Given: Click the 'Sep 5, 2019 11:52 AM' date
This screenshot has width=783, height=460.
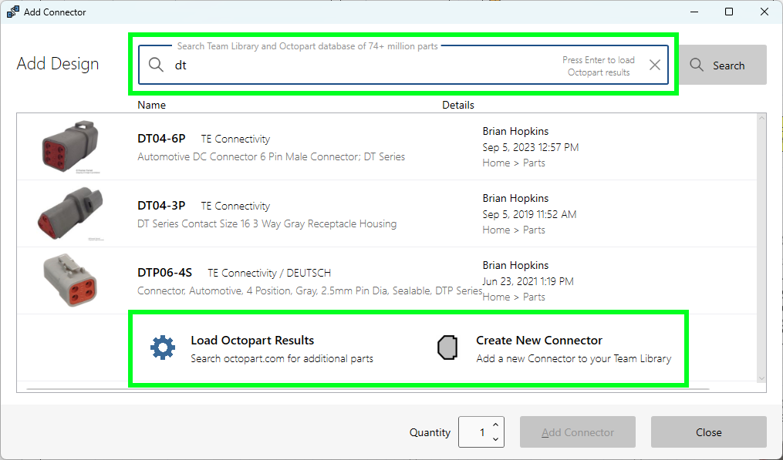Looking at the screenshot, I should [529, 214].
